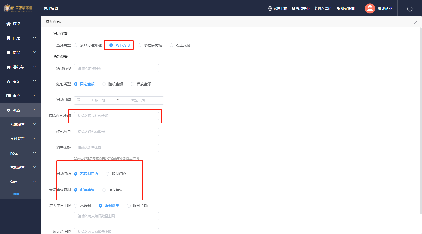Click 绑定微信 link

pos(348,8)
